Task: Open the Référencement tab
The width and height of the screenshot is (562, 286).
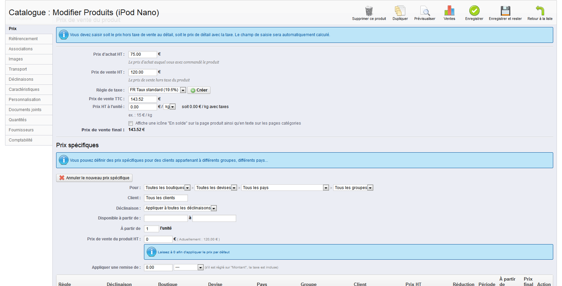Action: point(29,39)
